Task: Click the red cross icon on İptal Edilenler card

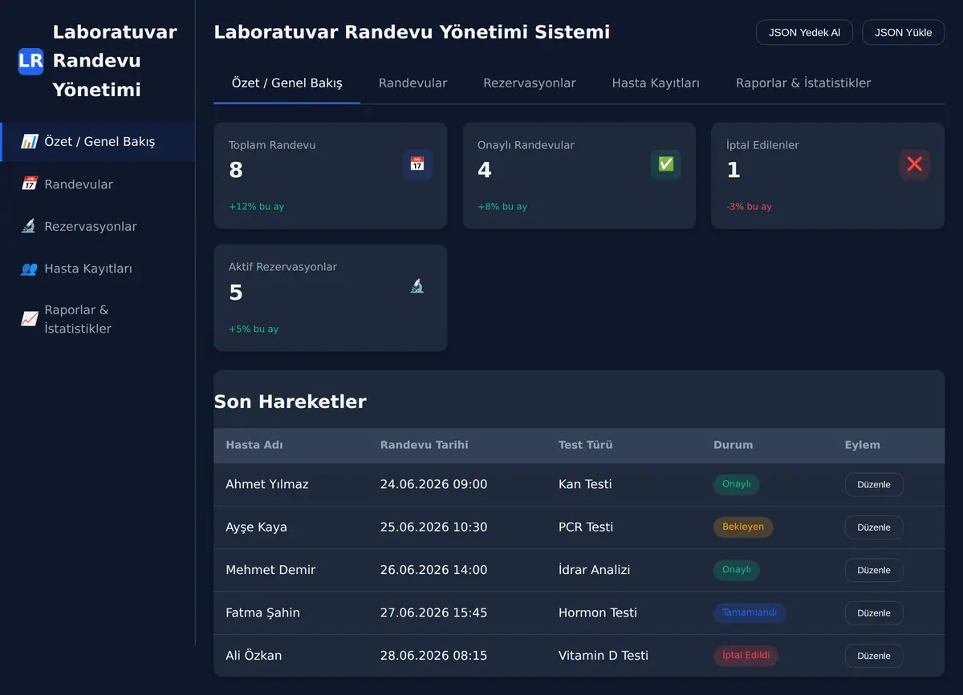Action: (x=915, y=164)
